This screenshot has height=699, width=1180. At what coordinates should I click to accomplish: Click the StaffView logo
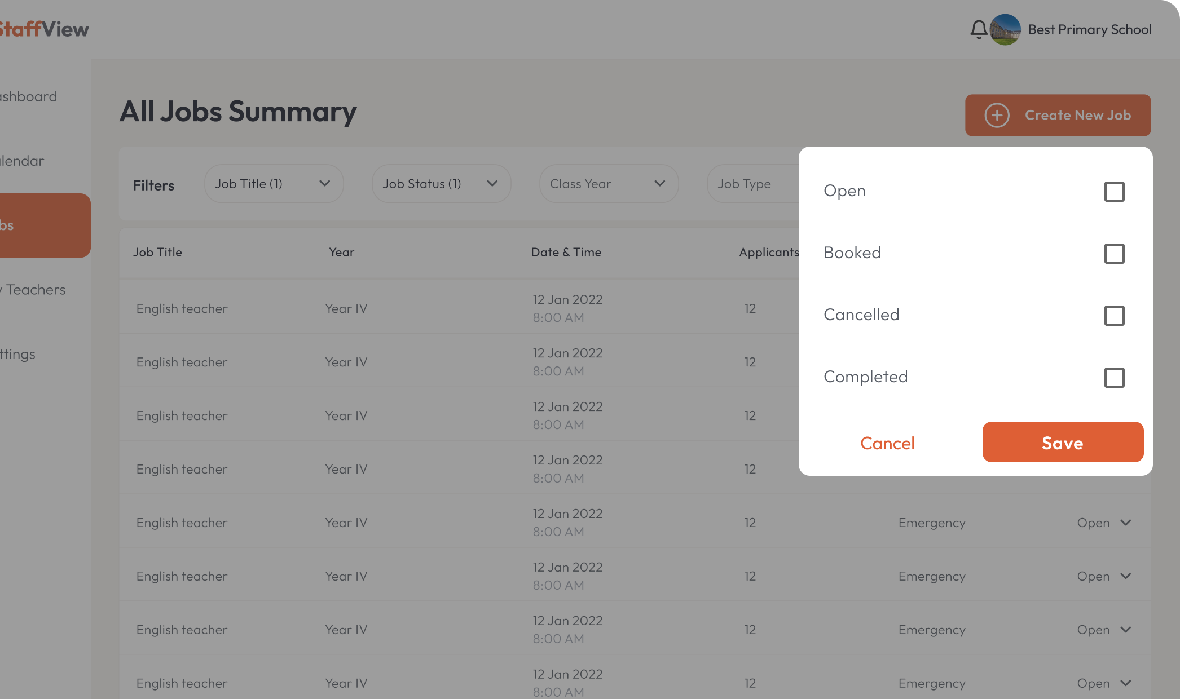pos(44,29)
